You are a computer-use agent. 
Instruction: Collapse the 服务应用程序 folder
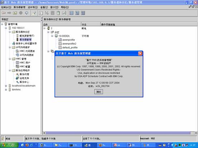click(10, 70)
